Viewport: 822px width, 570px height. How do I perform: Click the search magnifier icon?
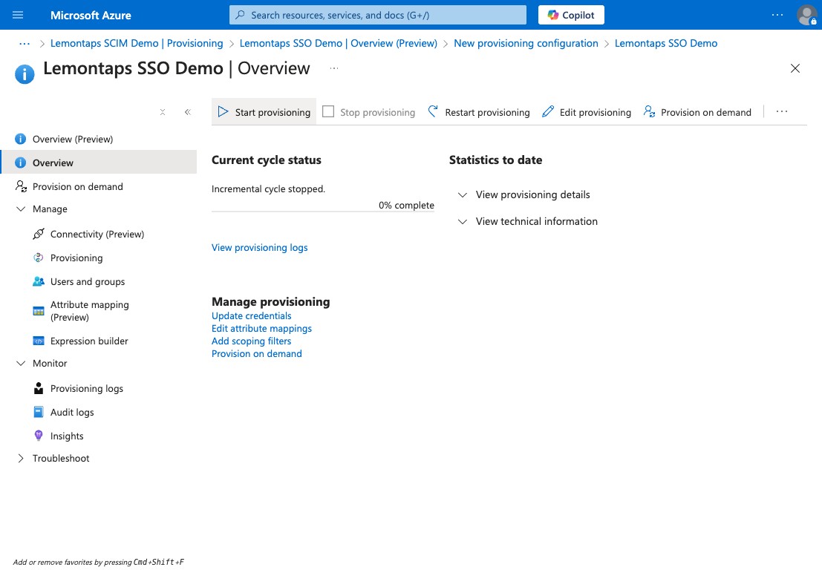pos(240,15)
